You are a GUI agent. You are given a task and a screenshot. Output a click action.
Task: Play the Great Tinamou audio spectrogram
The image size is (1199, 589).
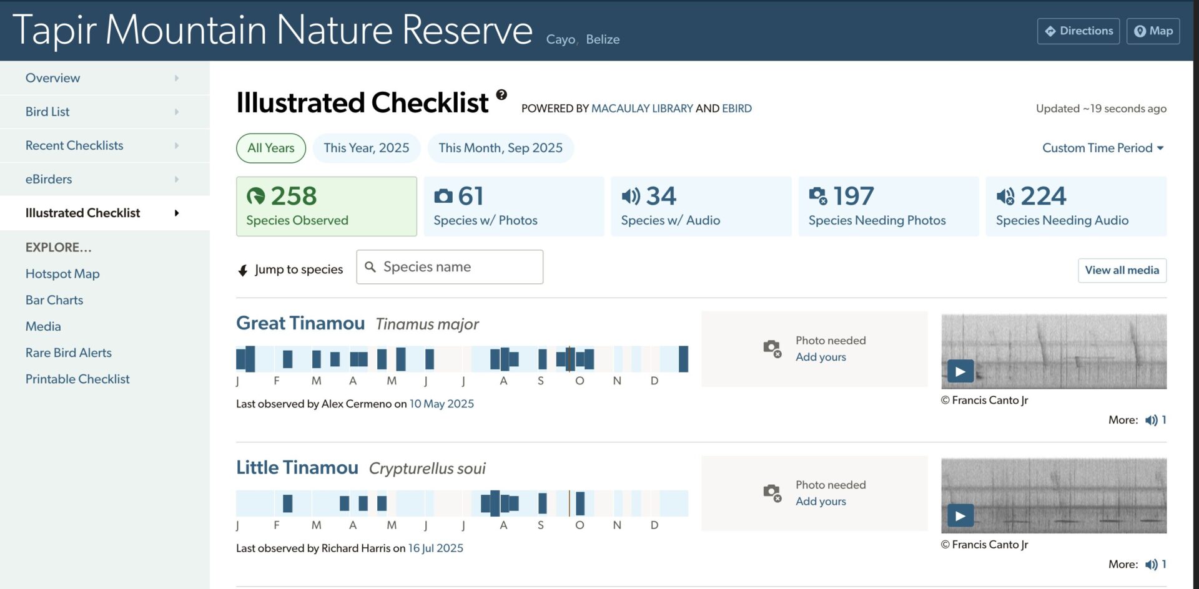tap(960, 371)
